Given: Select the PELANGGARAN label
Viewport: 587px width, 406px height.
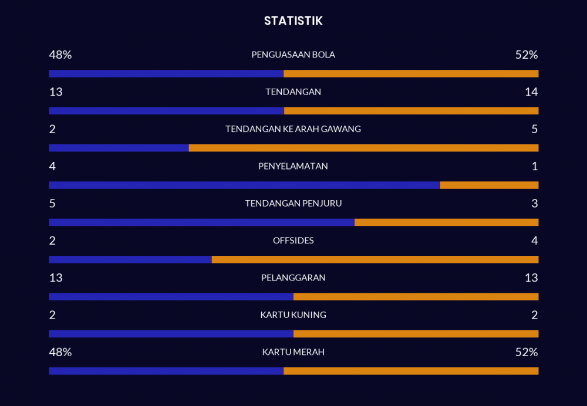Looking at the screenshot, I should pos(293,278).
